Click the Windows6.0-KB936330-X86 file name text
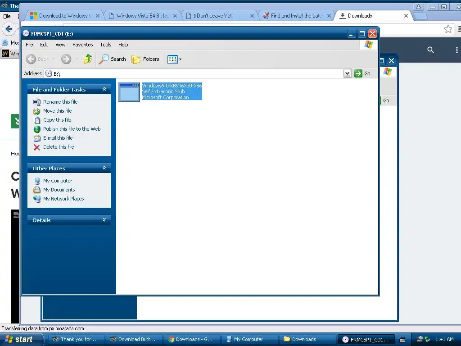This screenshot has height=346, width=461. point(172,86)
